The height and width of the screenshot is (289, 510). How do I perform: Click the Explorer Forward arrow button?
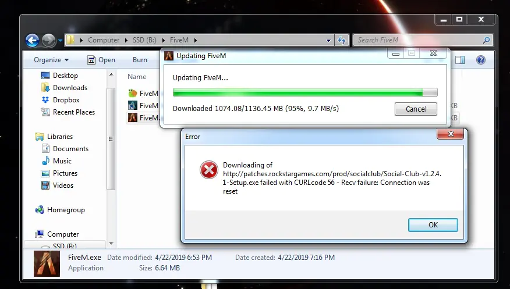pyautogui.click(x=49, y=41)
